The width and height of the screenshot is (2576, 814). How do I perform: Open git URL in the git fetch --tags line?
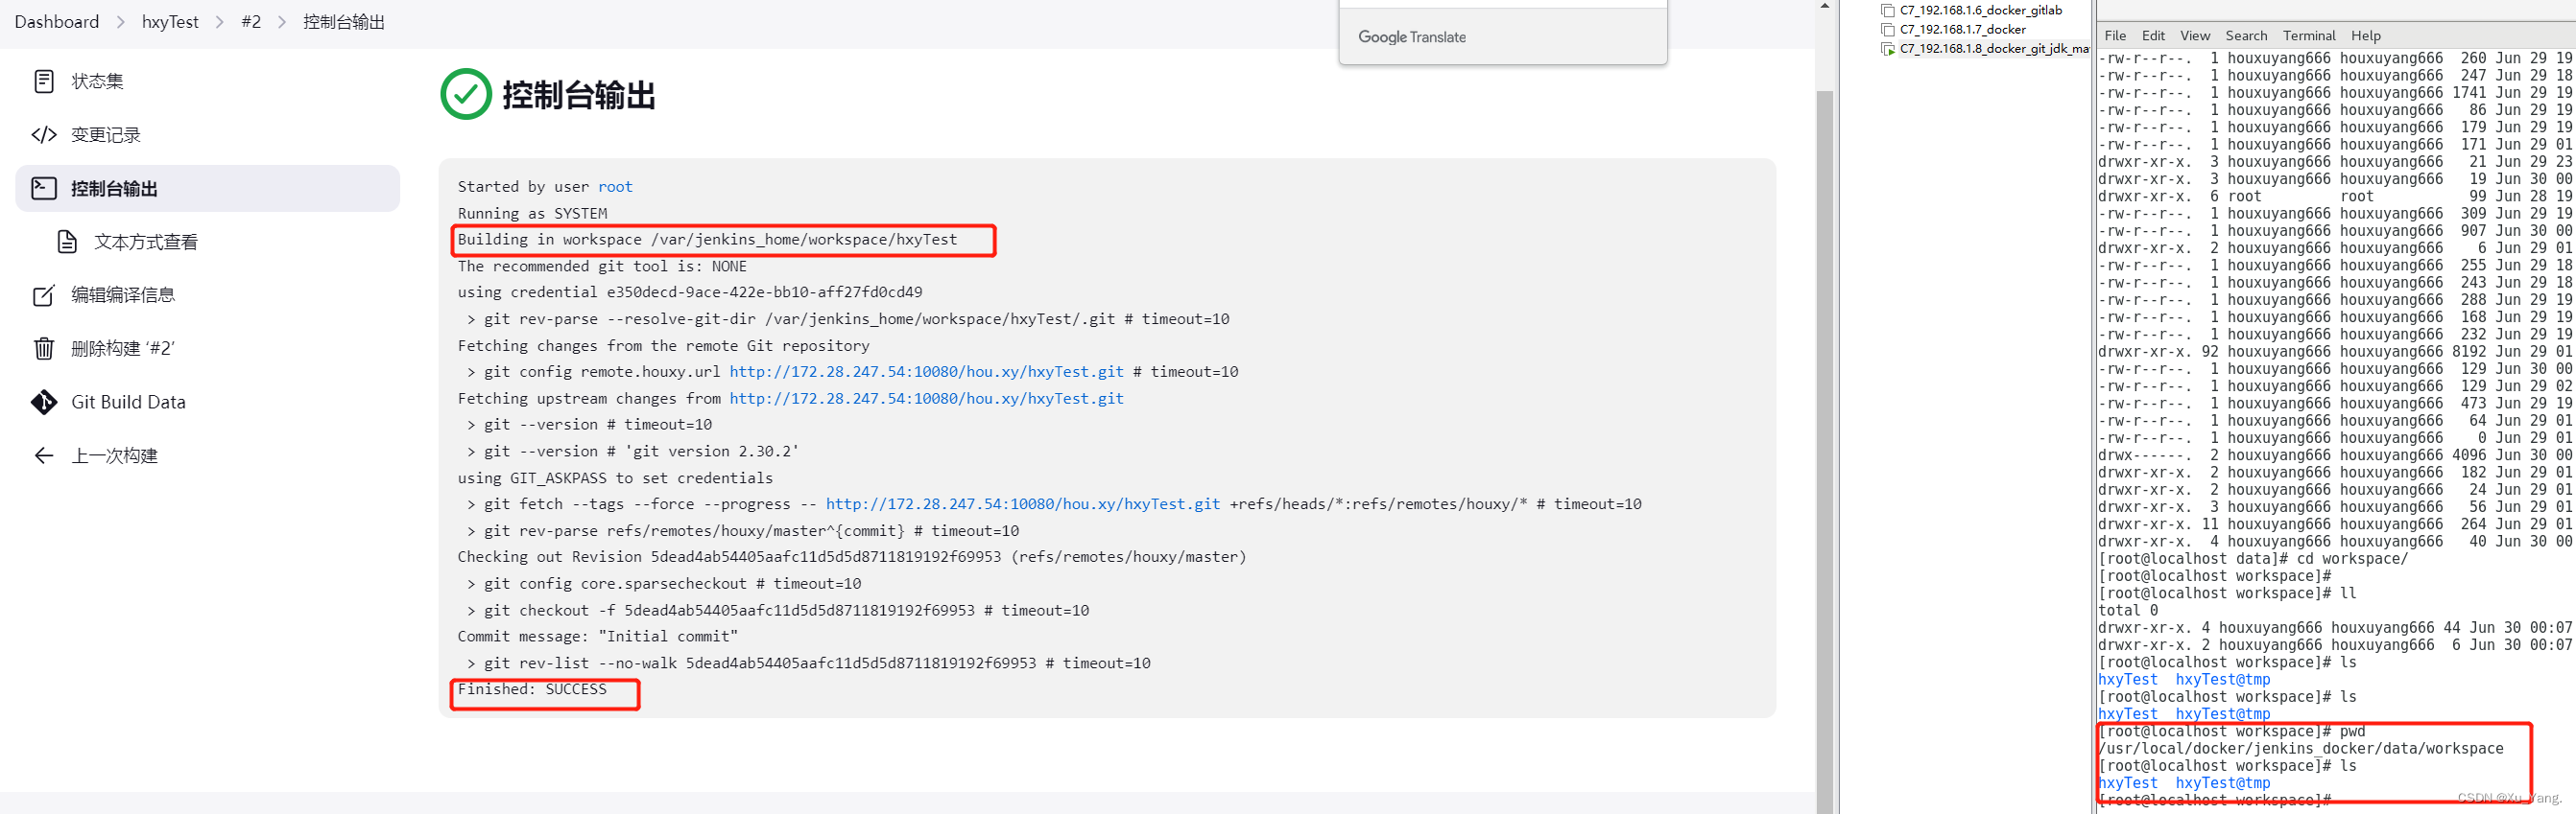(1023, 504)
